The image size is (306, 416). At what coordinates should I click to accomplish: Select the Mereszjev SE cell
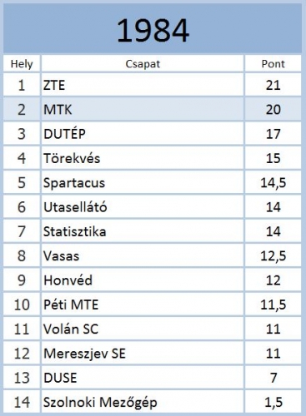coord(143,354)
